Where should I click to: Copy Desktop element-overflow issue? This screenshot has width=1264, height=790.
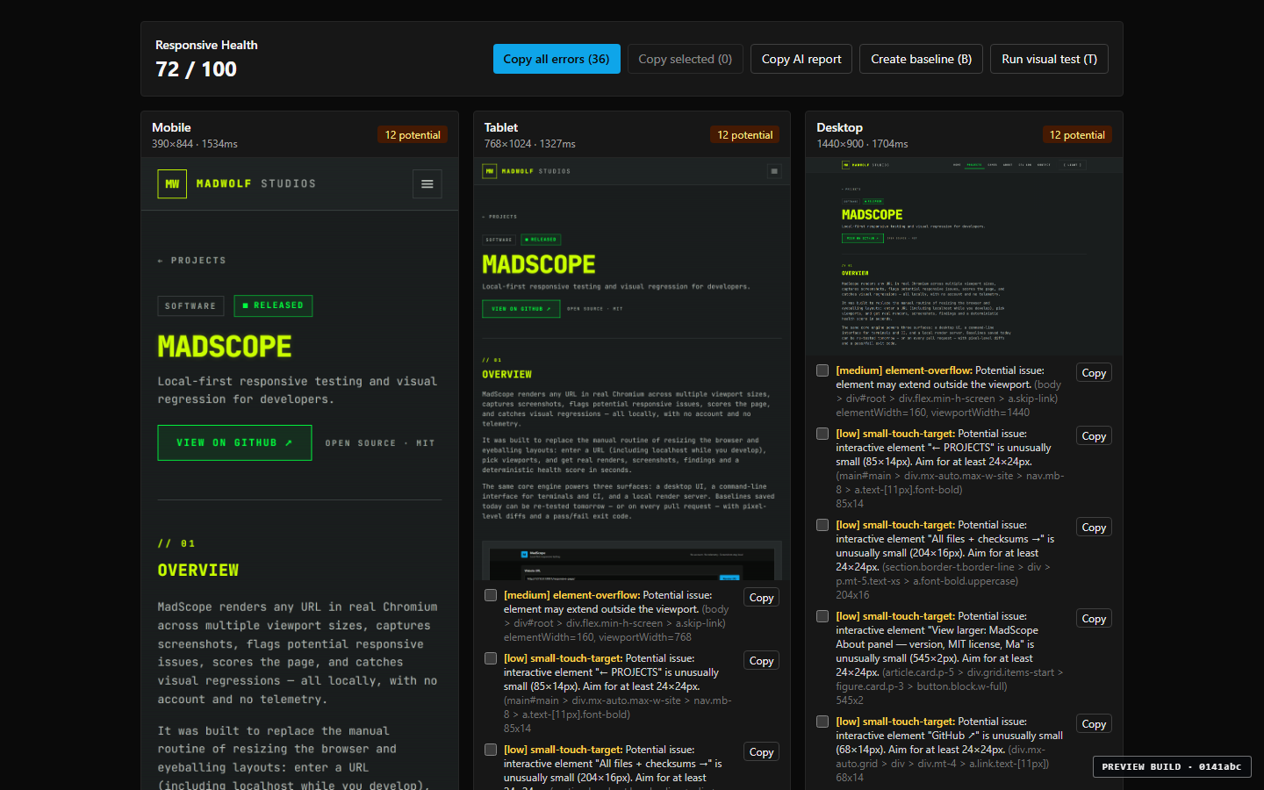[x=1094, y=373]
